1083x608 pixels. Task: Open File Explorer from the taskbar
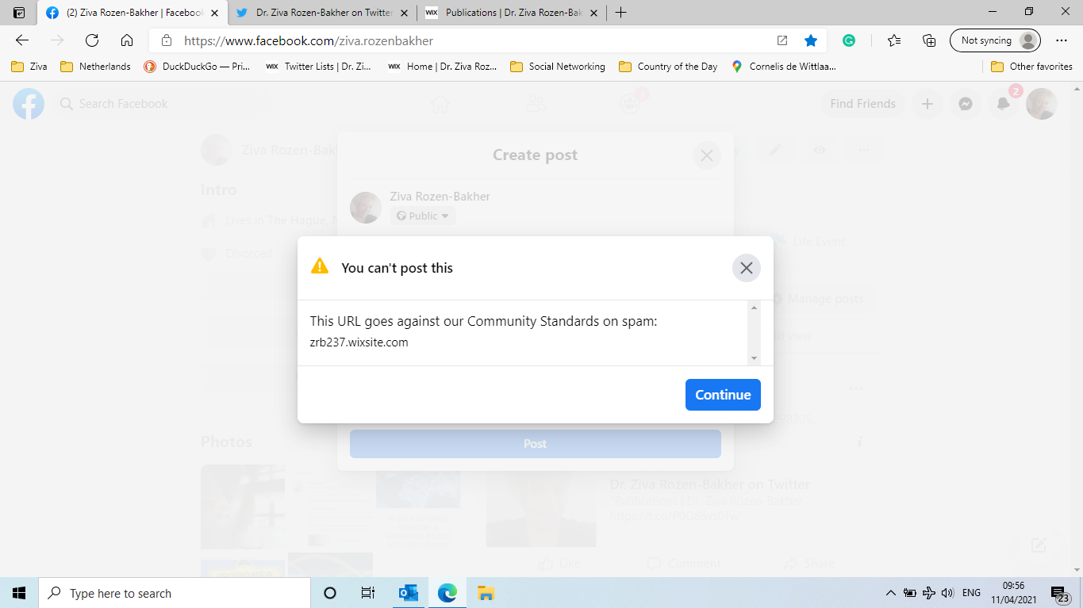(486, 593)
